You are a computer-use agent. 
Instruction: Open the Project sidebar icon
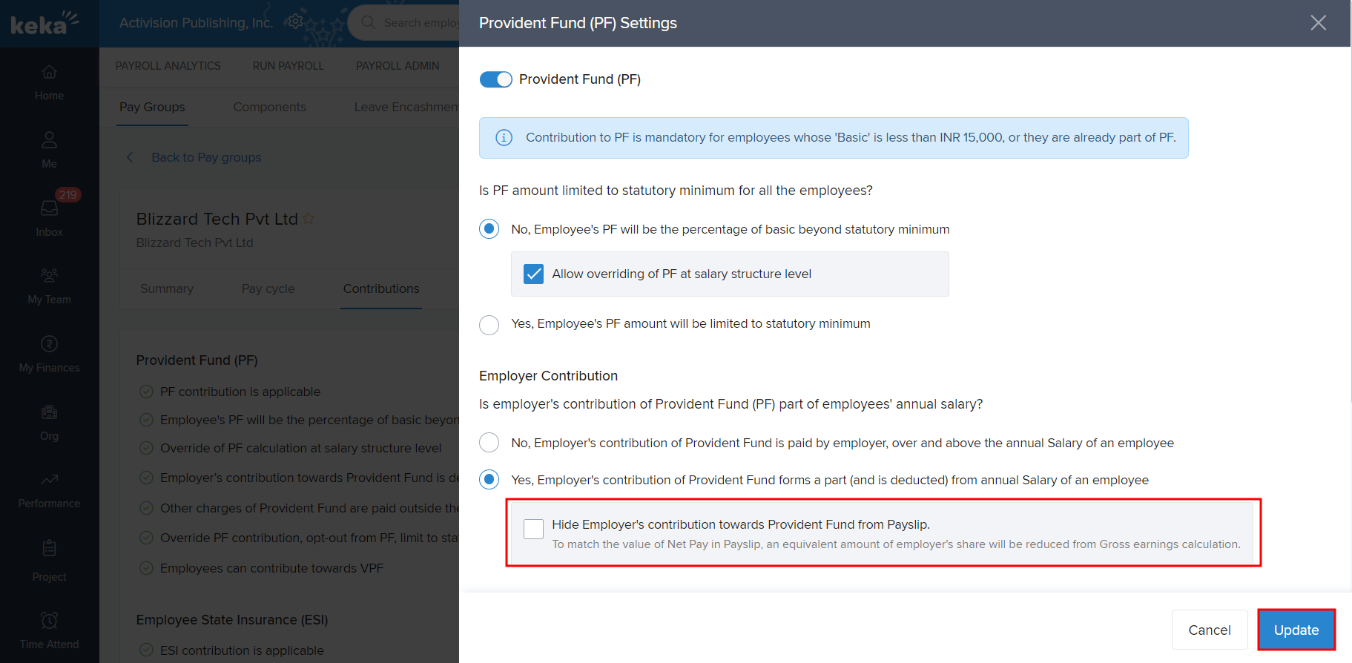click(49, 549)
